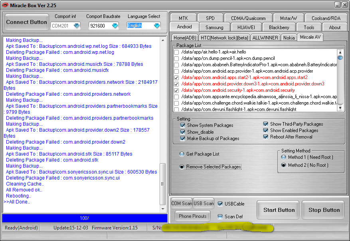Screen dimensions: 350x241
Task: Open the Comport inf dropdown arrow
Action: 77,26
